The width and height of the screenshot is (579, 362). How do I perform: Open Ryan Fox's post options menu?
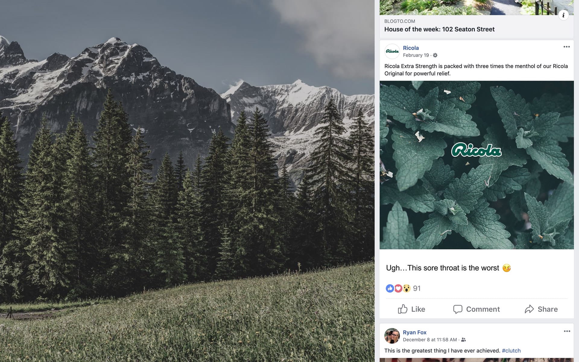(x=567, y=331)
